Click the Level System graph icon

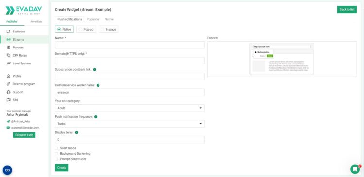[x=9, y=64]
